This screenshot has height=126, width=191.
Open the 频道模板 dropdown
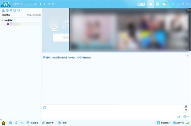pos(164,123)
